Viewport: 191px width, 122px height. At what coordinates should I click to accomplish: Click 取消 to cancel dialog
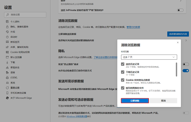point(163,101)
